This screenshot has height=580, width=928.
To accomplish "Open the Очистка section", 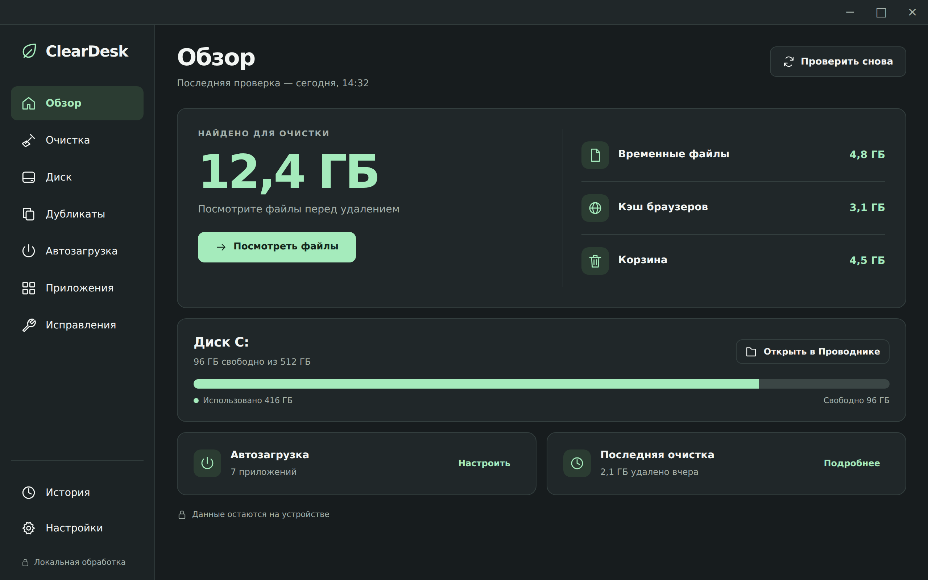I will click(x=77, y=140).
